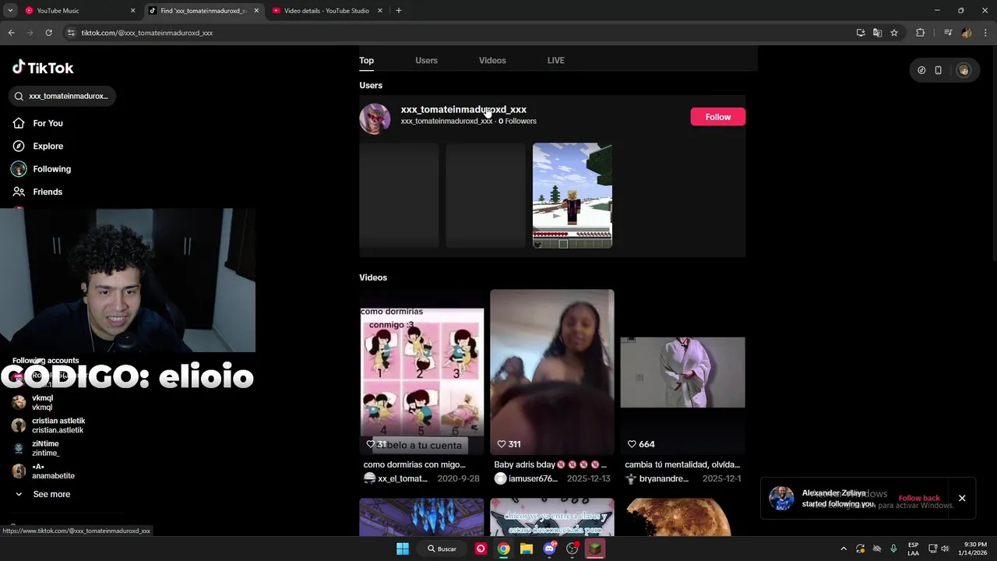Click the 311 likes heart icon
Viewport: 997px width, 561px height.
point(502,444)
